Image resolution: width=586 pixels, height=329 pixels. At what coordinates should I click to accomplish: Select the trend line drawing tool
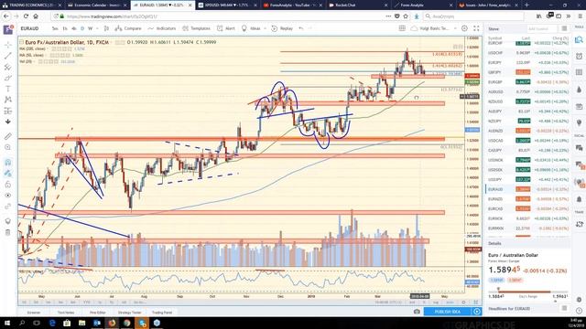point(8,56)
